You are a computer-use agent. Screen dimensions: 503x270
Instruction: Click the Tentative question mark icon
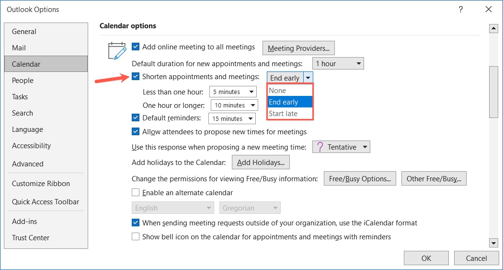coord(320,147)
